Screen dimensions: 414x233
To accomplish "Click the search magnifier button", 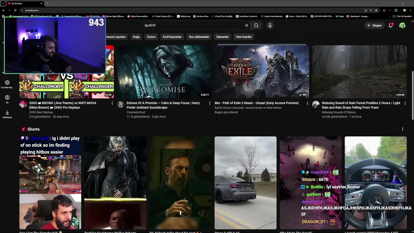I will 256,25.
